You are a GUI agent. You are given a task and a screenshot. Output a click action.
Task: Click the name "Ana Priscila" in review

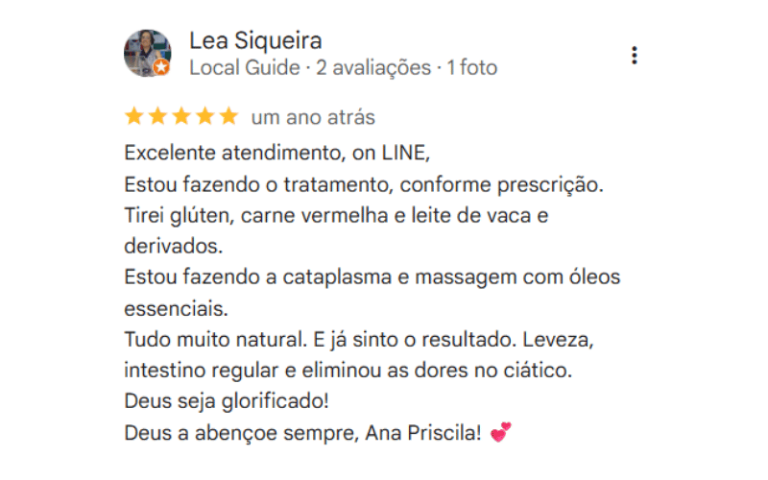[x=422, y=433]
